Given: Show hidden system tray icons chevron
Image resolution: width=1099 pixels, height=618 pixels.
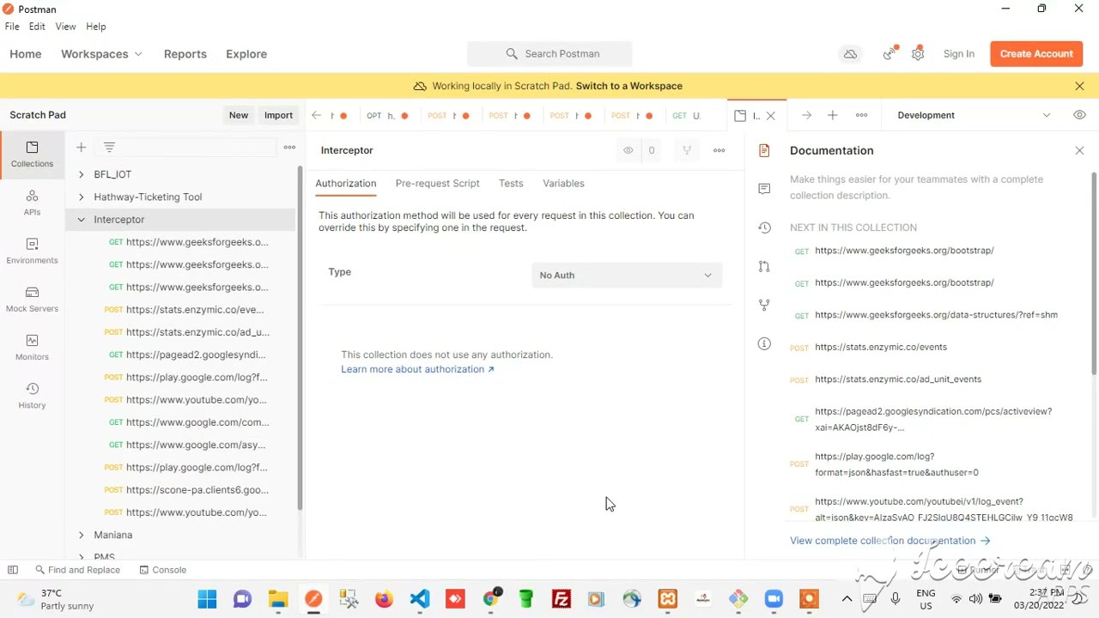Looking at the screenshot, I should 847,599.
